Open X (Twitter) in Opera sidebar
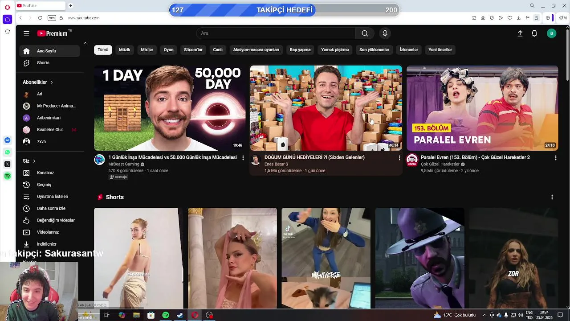 pyautogui.click(x=7, y=164)
